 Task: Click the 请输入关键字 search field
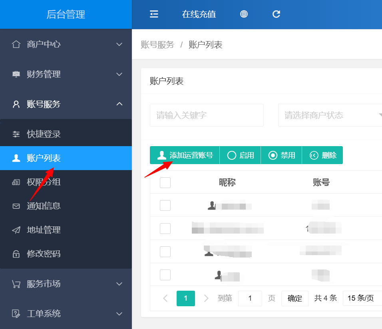point(207,115)
